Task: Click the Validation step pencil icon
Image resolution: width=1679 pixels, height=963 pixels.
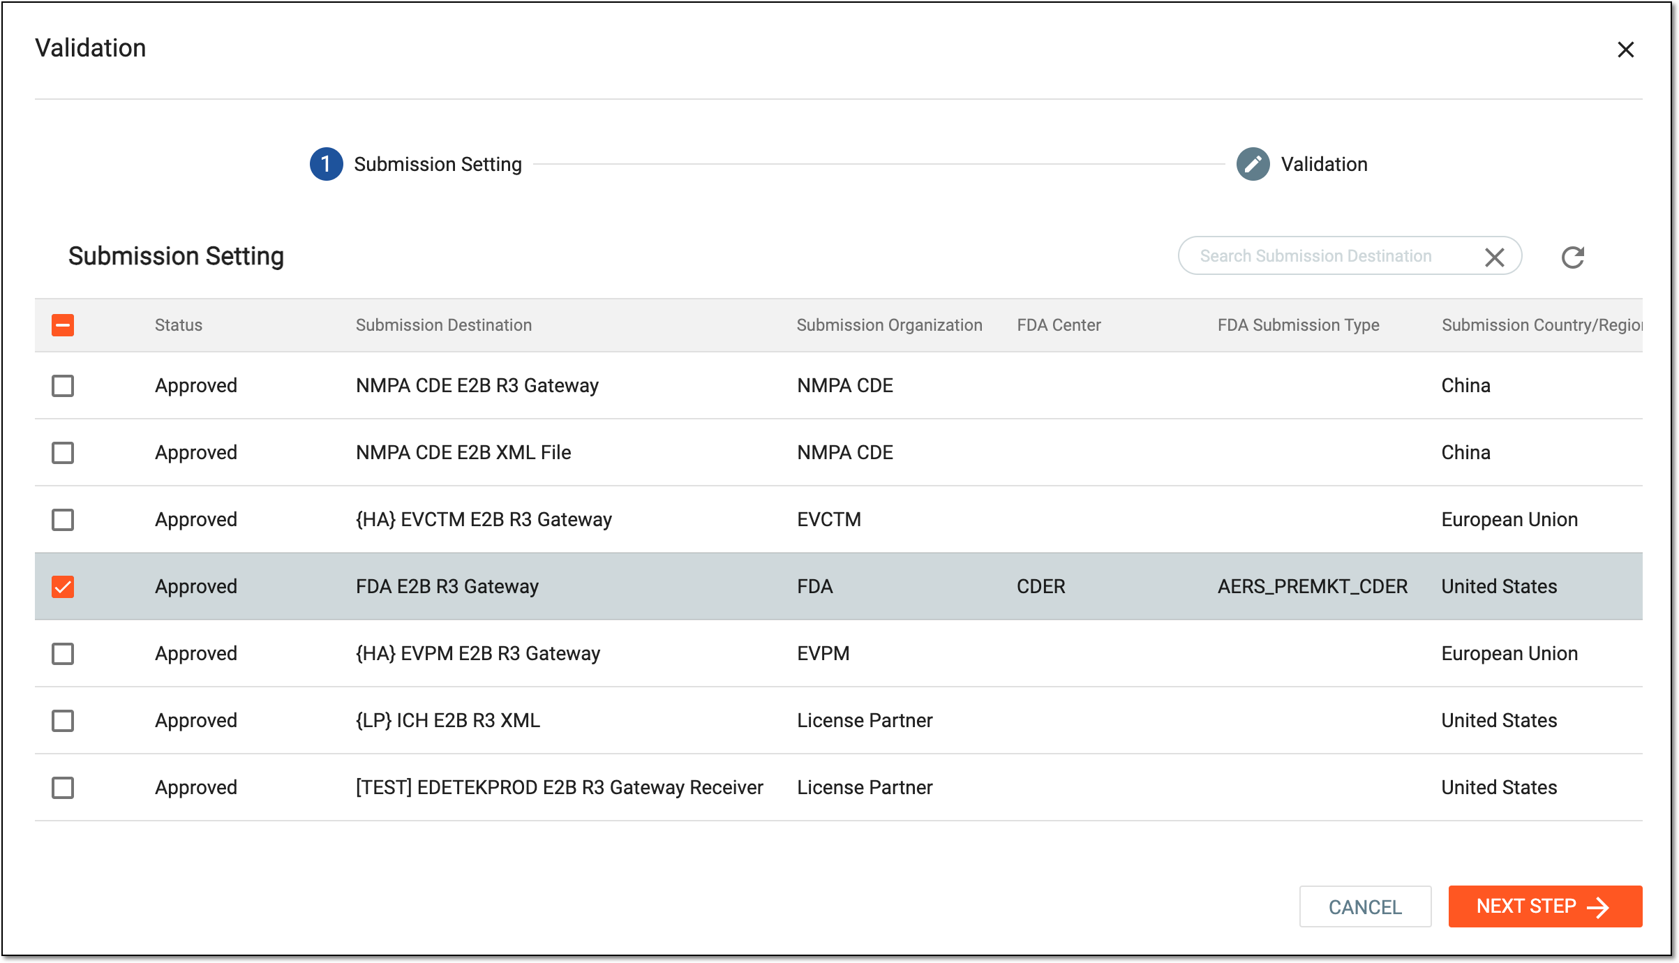Action: [1253, 164]
